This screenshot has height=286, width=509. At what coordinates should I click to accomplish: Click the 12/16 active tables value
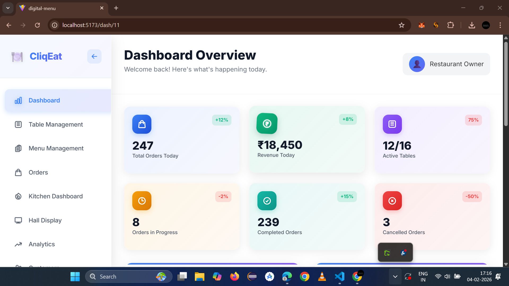tap(397, 146)
